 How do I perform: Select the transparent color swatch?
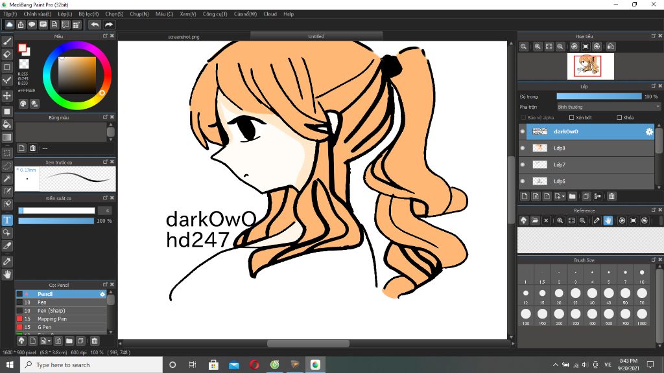(x=24, y=64)
